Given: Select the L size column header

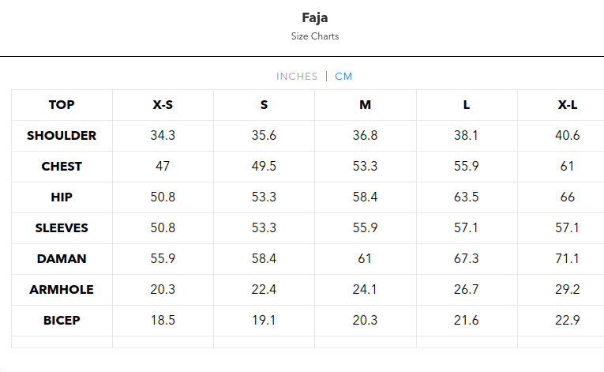Looking at the screenshot, I should pyautogui.click(x=466, y=105).
